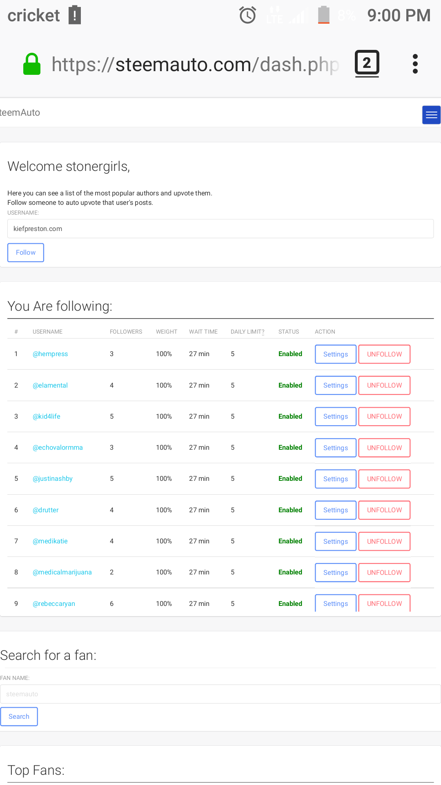Tap the battery status icon

tap(323, 15)
